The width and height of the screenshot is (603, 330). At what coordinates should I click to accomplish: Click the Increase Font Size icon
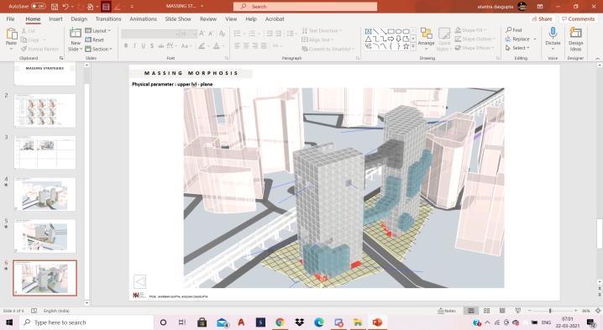point(202,34)
